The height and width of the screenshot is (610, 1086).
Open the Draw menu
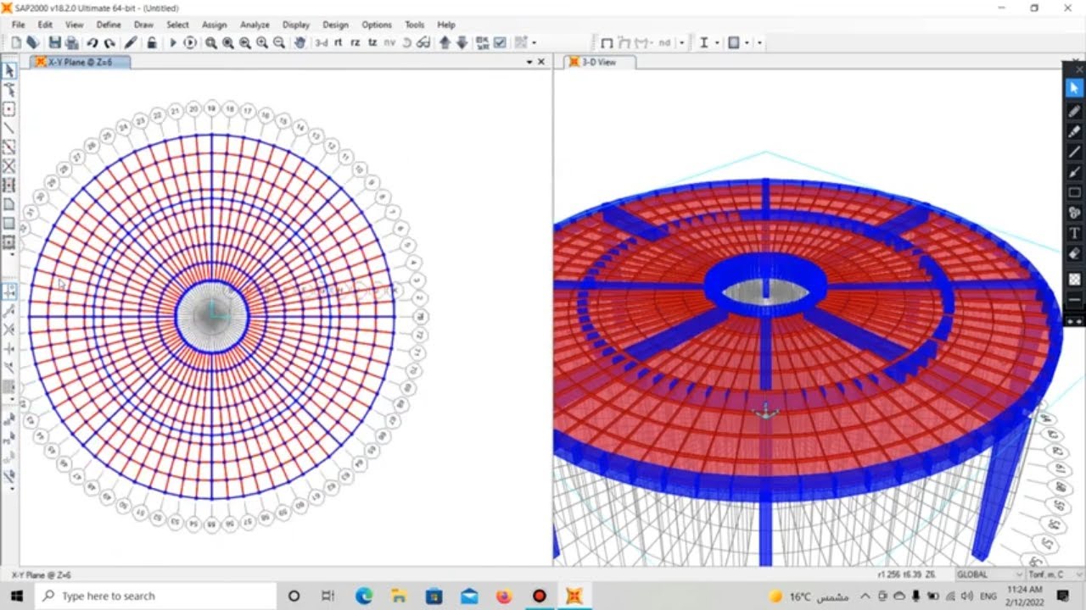143,25
